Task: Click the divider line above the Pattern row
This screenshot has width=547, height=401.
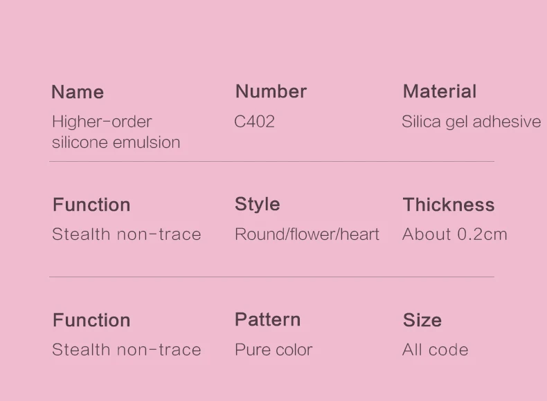Action: click(x=271, y=277)
